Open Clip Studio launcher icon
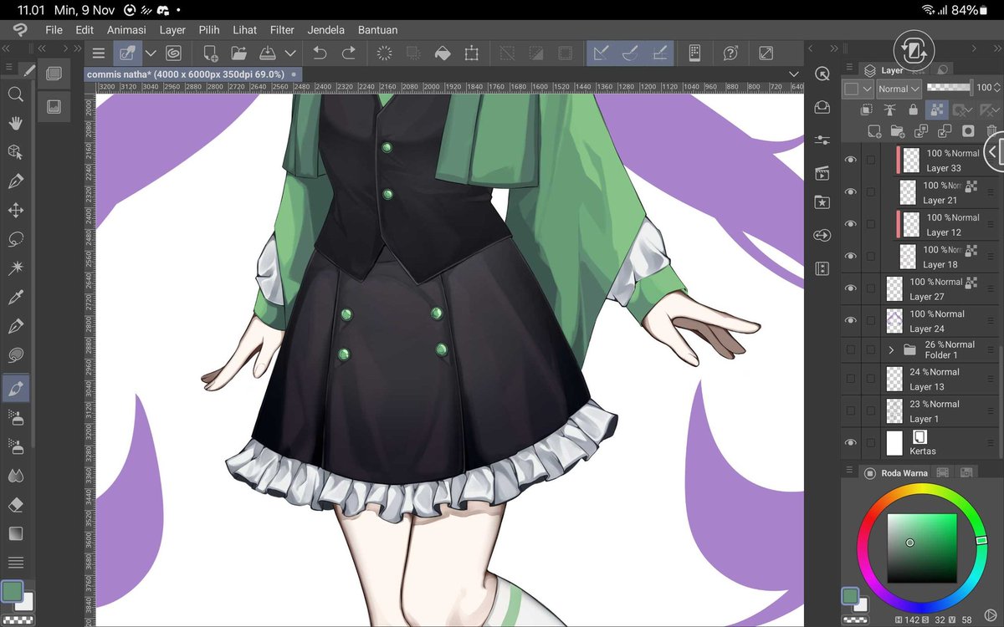The width and height of the screenshot is (1004, 627). coord(174,54)
